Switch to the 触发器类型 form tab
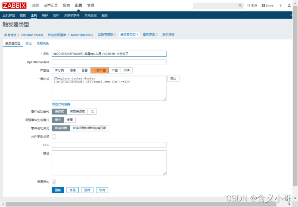298x207 pixels. [13, 43]
